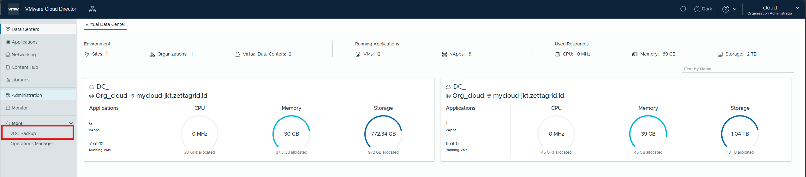
Task: Click the Virtual Data Centers cloud icon
Action: (237, 54)
